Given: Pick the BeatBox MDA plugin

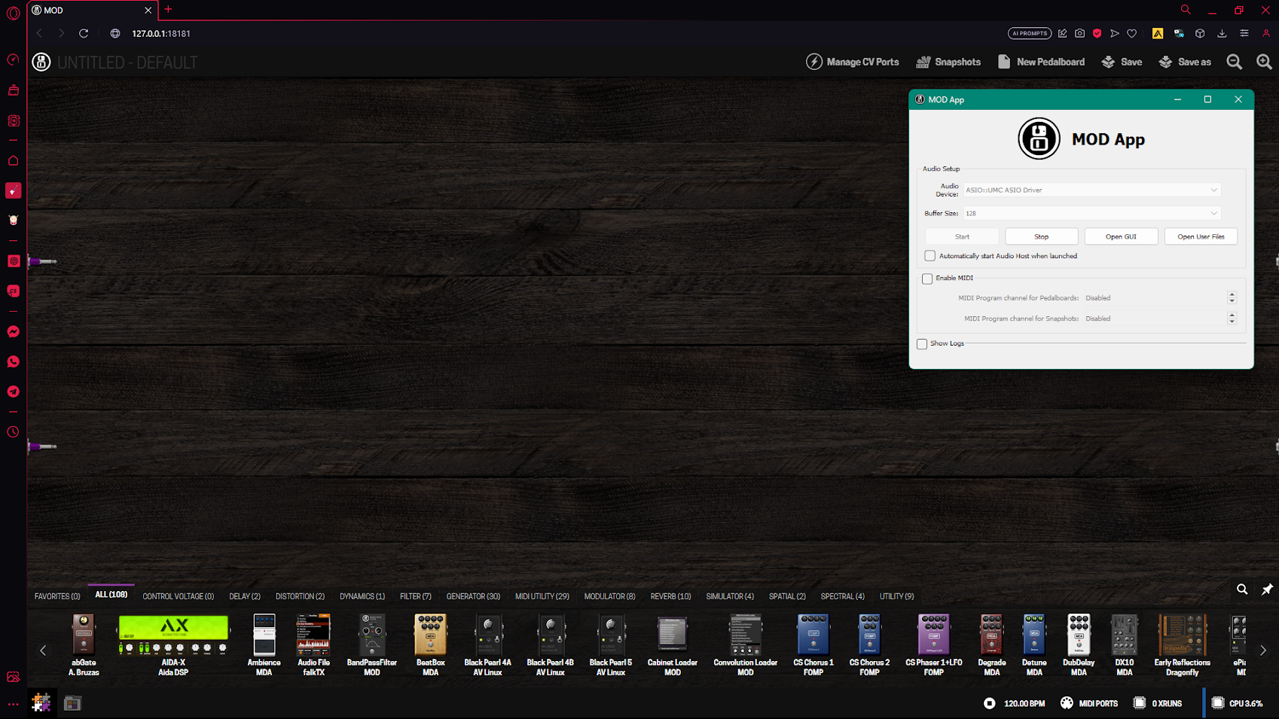Looking at the screenshot, I should [x=430, y=644].
